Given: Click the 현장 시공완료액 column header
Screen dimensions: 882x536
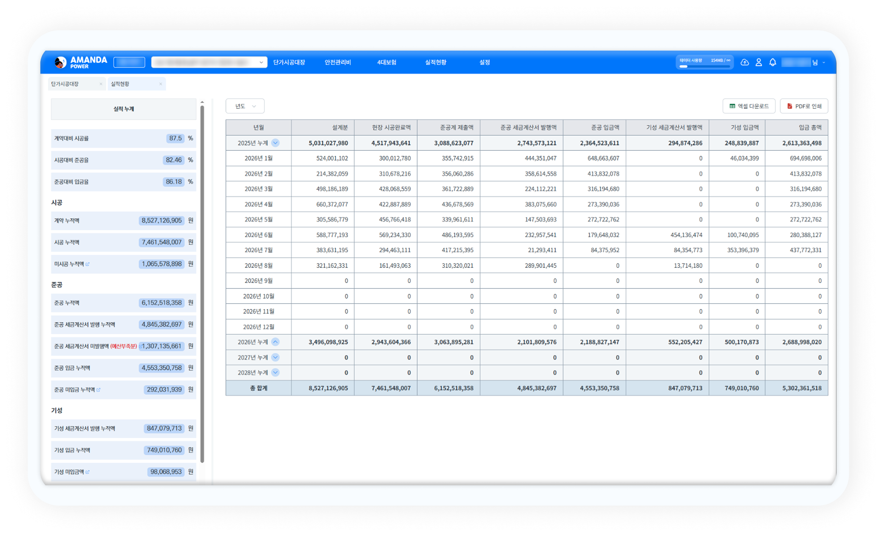Looking at the screenshot, I should tap(386, 127).
